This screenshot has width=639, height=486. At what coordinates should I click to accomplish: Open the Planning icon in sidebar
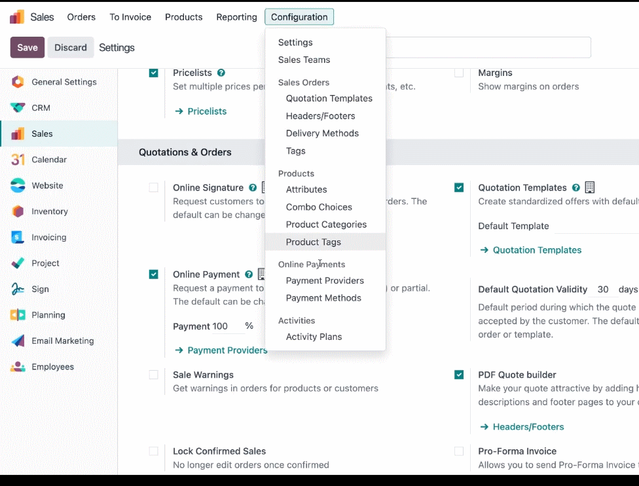point(18,315)
